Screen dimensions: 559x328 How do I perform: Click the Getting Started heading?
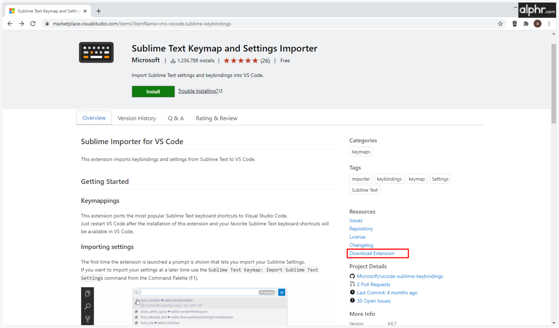pyautogui.click(x=105, y=182)
